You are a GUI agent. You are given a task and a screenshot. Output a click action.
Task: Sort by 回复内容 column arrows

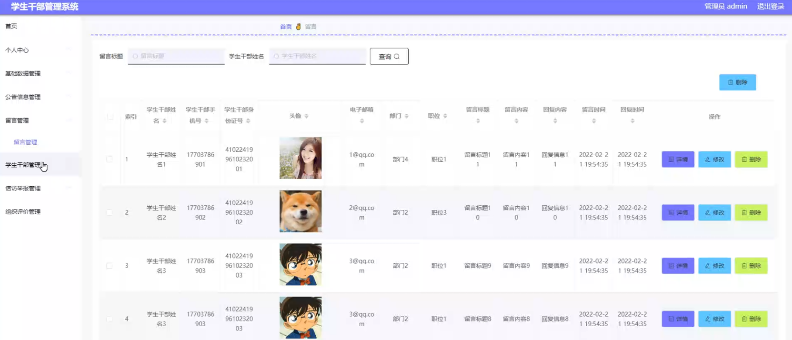[x=555, y=121]
